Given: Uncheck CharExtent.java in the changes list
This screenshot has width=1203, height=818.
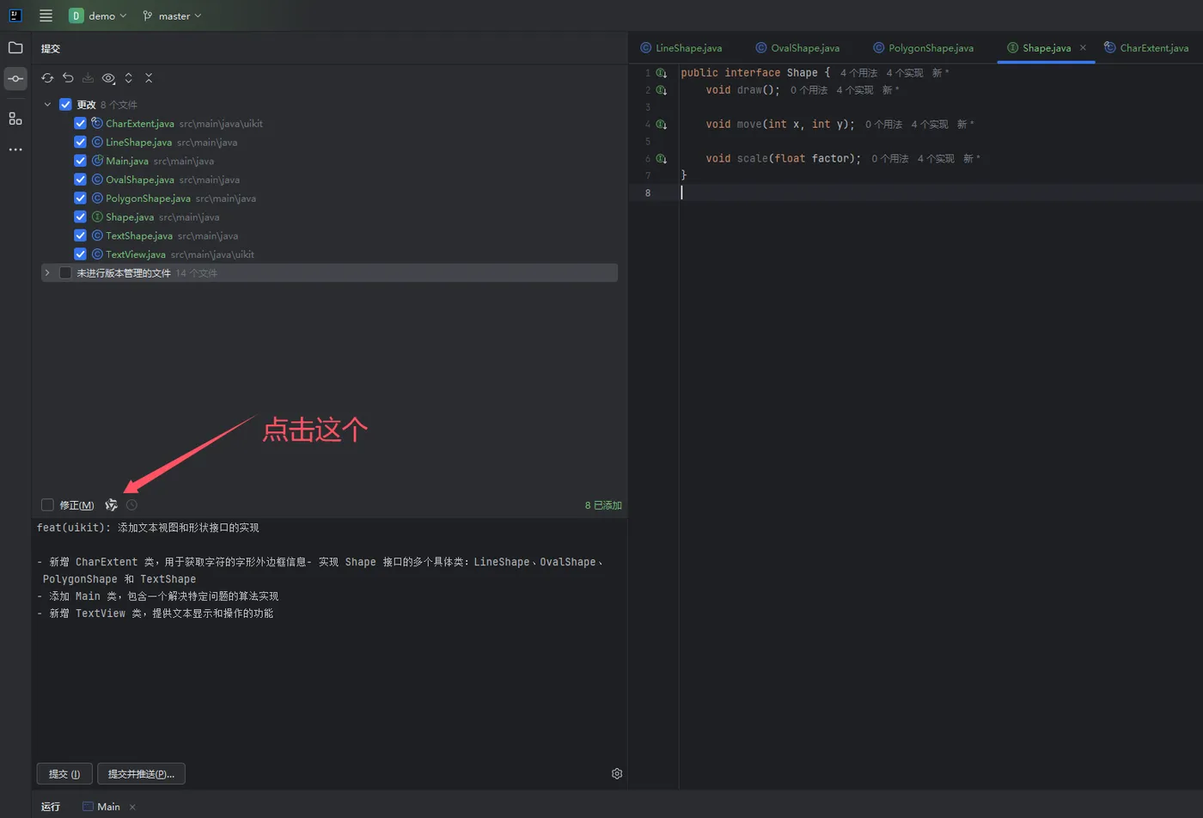Looking at the screenshot, I should point(80,124).
